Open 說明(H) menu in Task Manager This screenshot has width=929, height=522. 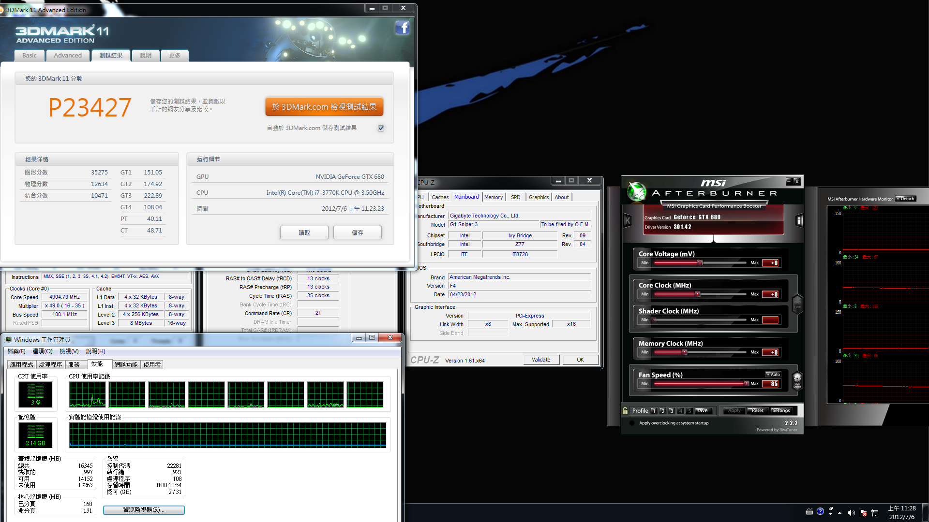click(x=95, y=351)
